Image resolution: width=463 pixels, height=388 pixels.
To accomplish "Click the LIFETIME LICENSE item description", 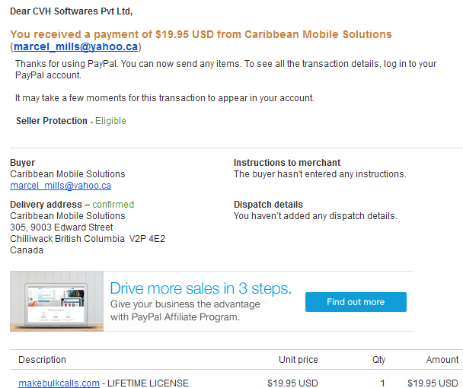I will pyautogui.click(x=148, y=383).
